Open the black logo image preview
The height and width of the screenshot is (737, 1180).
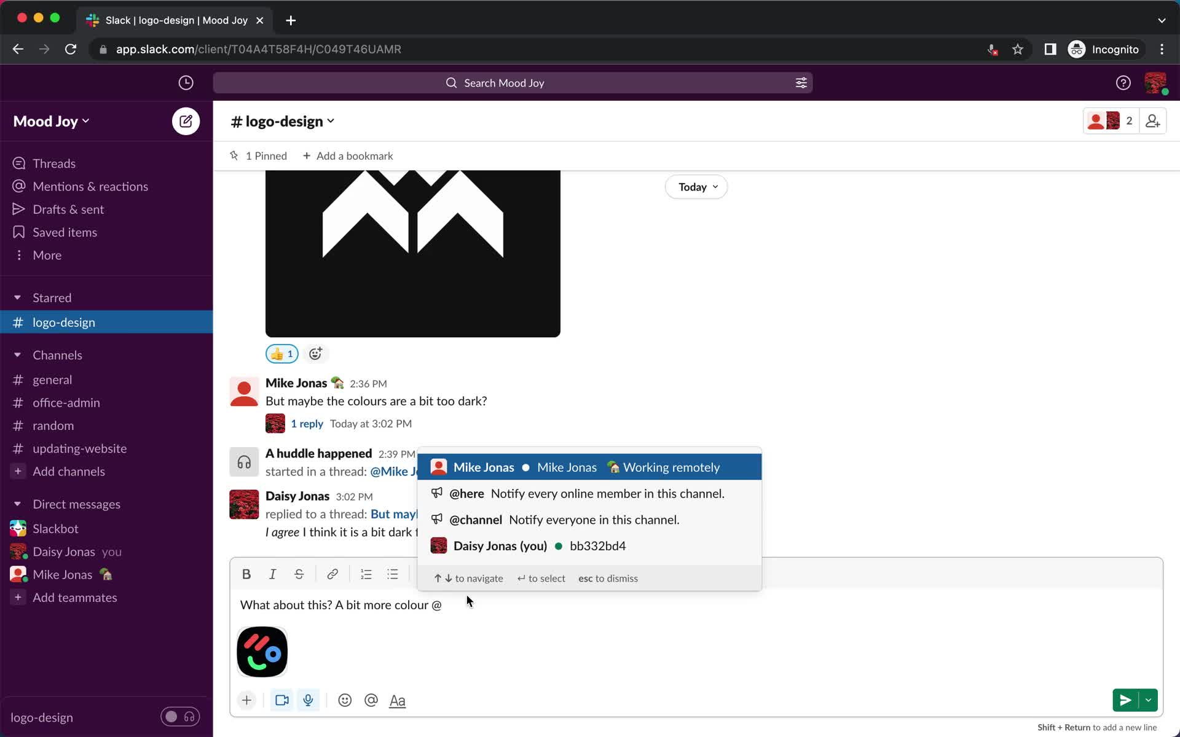click(413, 254)
